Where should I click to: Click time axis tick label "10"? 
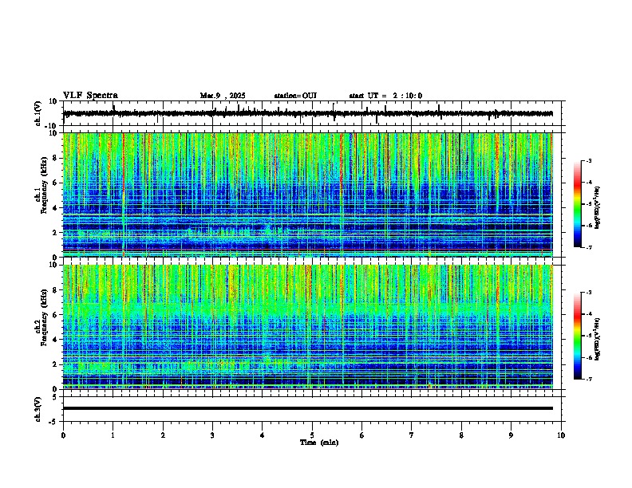561,435
